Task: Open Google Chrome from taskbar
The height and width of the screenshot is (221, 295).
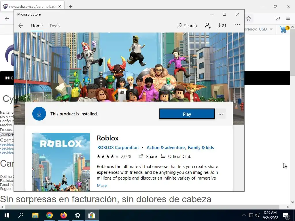Action: tap(50, 215)
